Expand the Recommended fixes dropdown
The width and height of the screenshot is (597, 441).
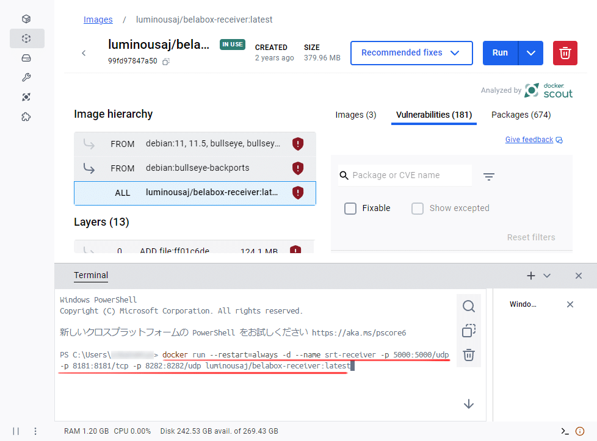411,53
